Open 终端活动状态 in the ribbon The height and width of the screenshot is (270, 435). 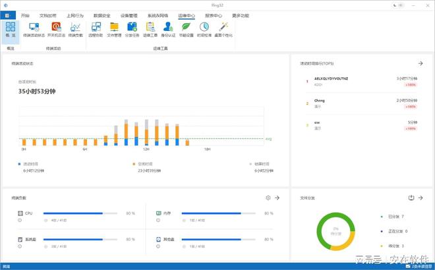click(34, 29)
